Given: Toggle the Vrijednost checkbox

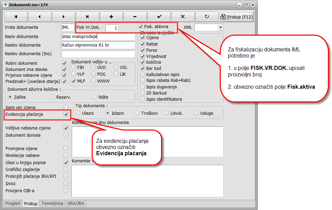Looking at the screenshot, I should pyautogui.click(x=142, y=56).
